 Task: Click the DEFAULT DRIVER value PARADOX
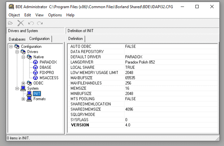coord(134,57)
